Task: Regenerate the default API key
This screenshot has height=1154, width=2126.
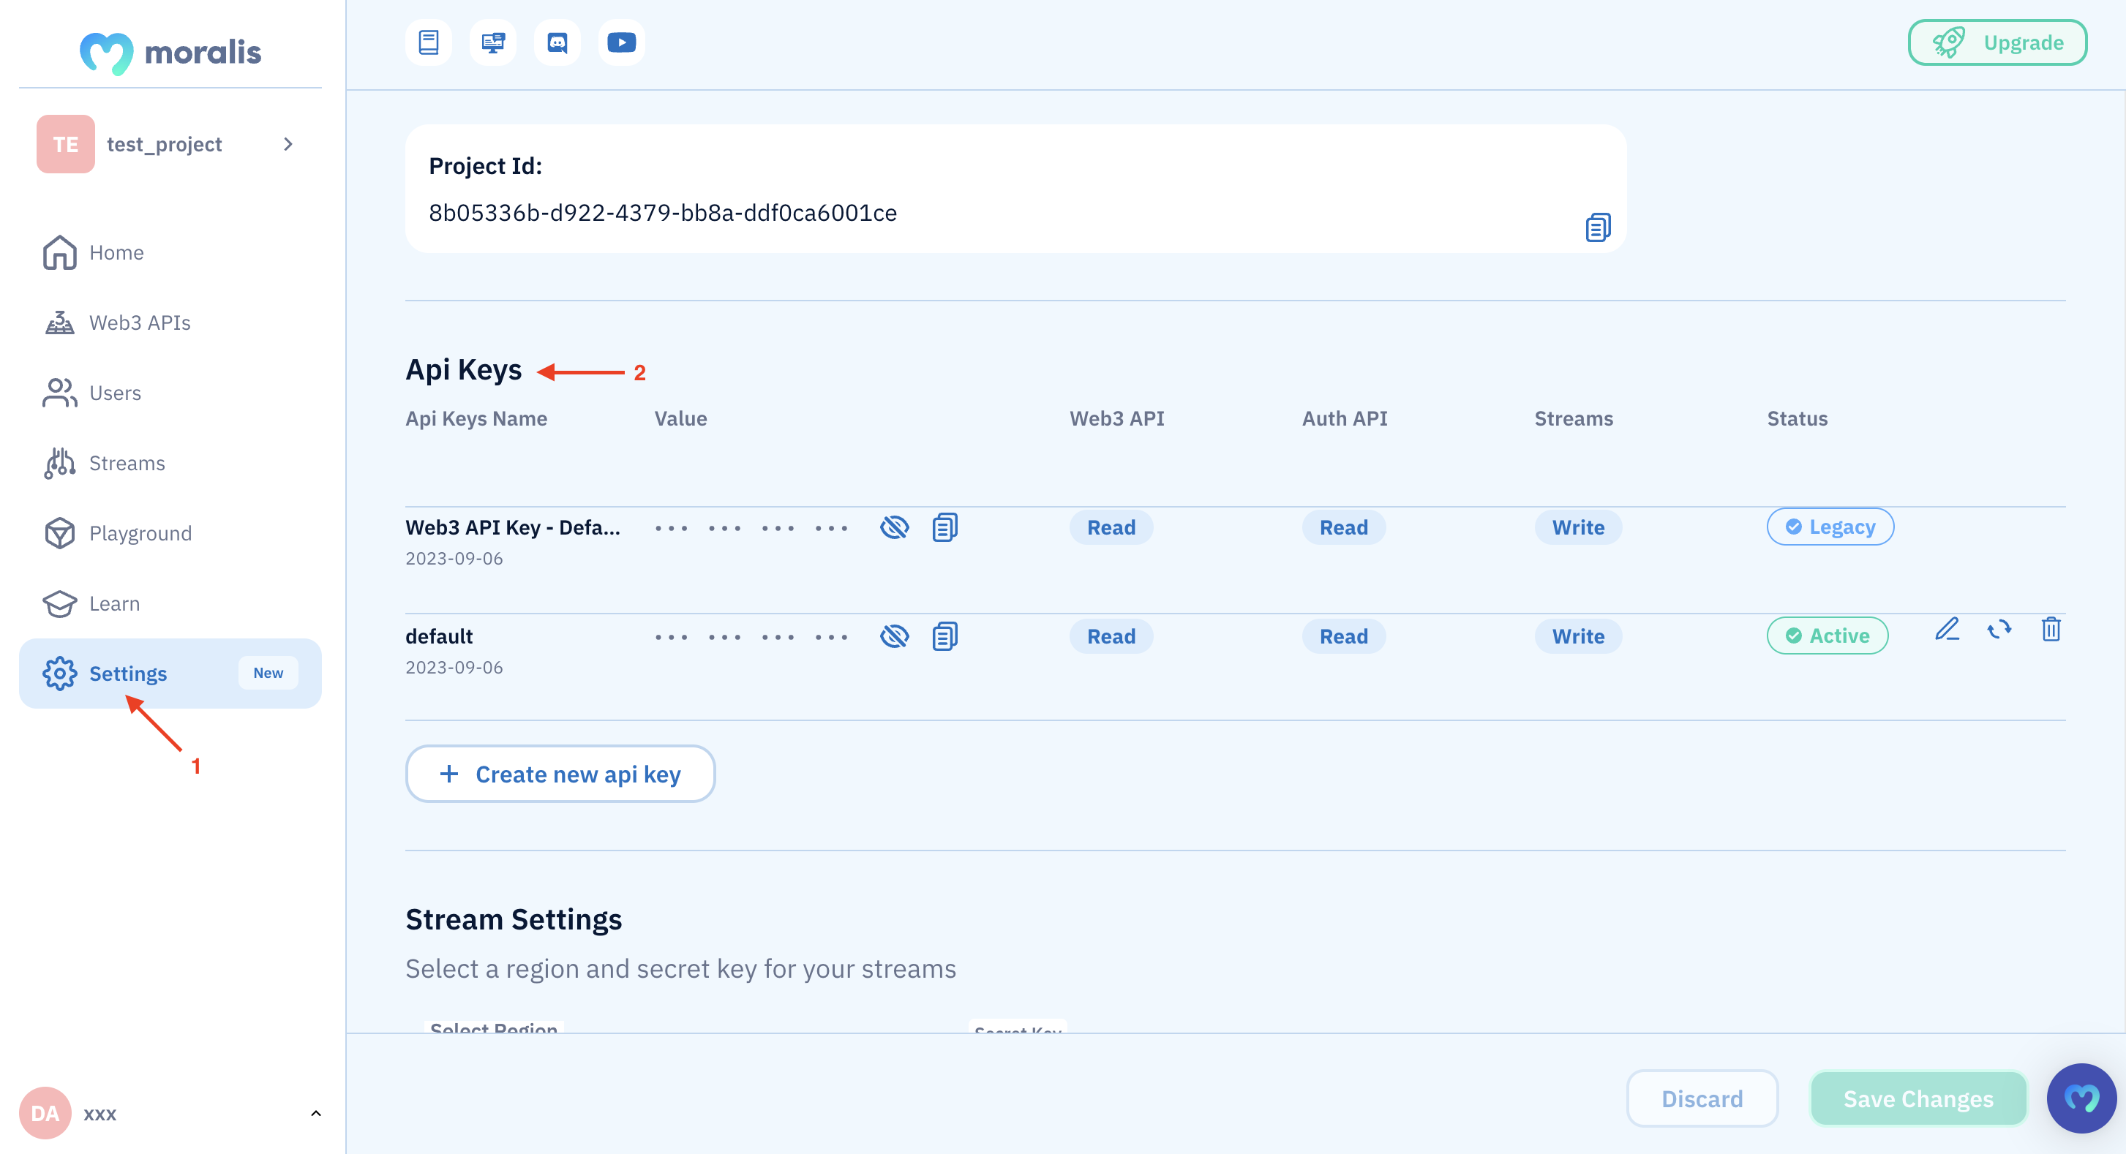Action: click(x=1999, y=630)
